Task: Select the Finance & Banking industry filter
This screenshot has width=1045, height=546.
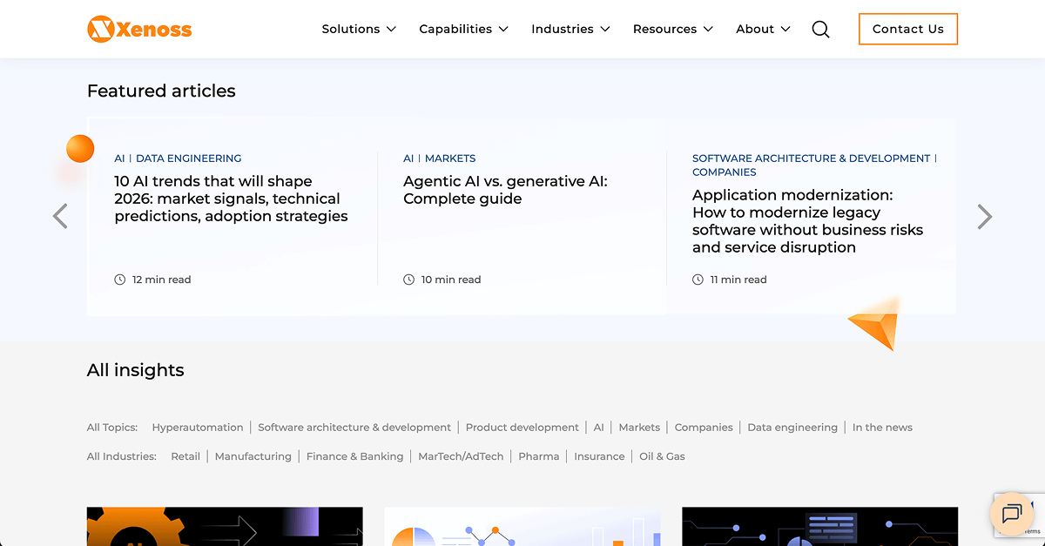Action: [x=354, y=456]
